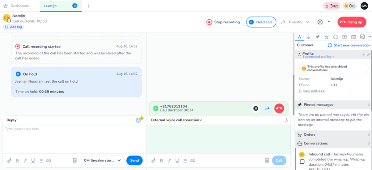Click Start new conversation link
Viewport: 372px width, 170px height.
[349, 45]
